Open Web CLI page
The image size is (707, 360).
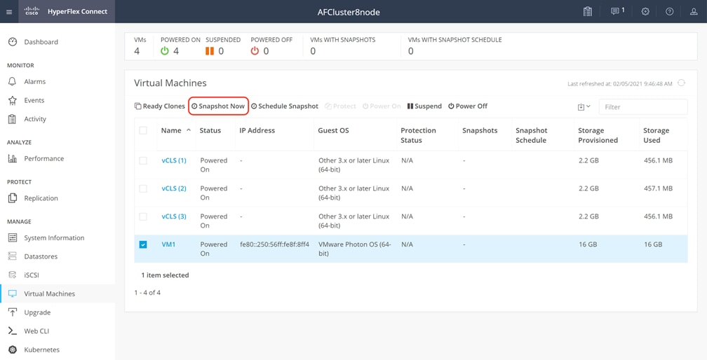pyautogui.click(x=36, y=331)
